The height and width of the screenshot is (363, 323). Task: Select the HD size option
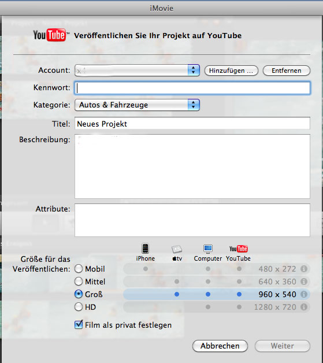[x=79, y=307]
